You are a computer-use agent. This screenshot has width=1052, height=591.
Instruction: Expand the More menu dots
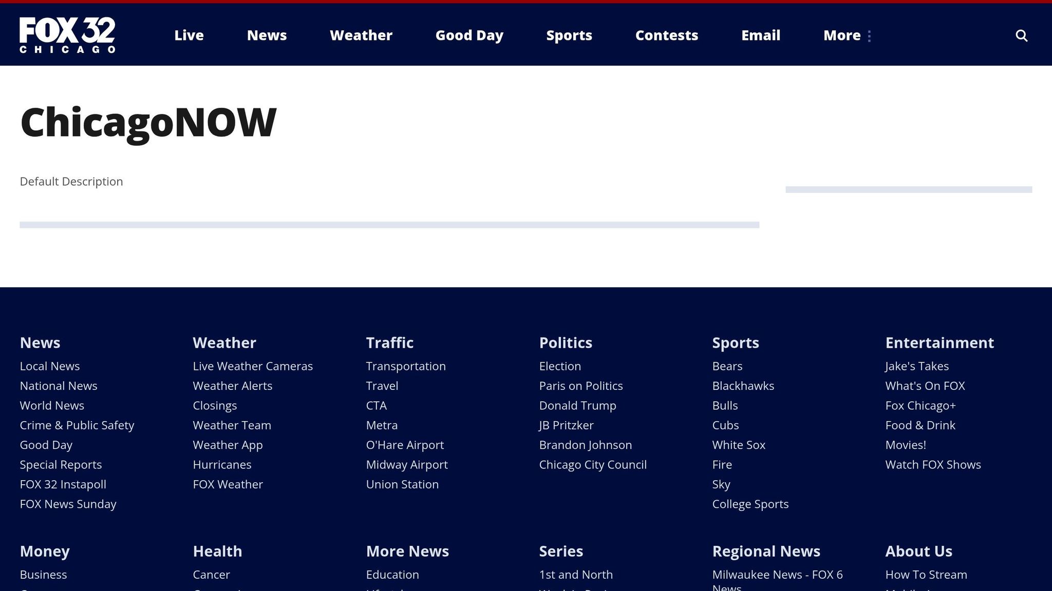pyautogui.click(x=869, y=36)
